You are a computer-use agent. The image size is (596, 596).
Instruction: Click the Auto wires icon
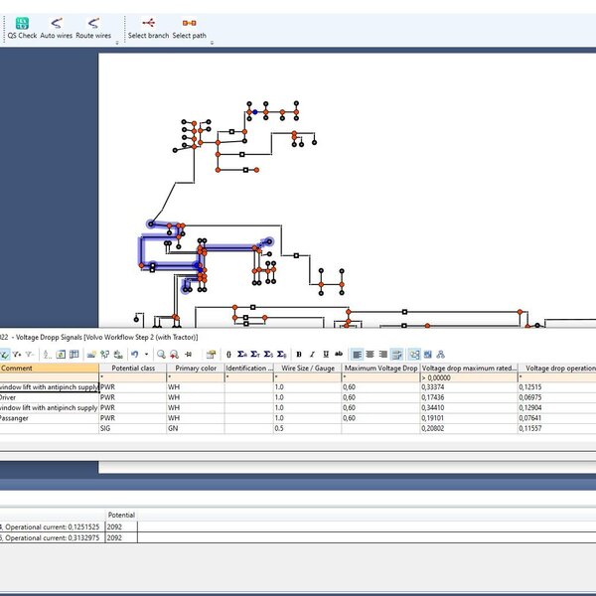coord(56,26)
